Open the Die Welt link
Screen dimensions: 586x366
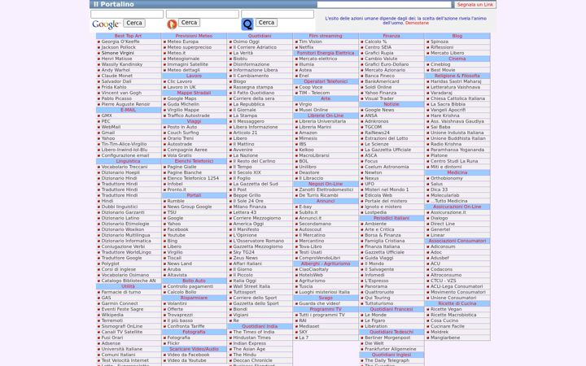click(374, 343)
